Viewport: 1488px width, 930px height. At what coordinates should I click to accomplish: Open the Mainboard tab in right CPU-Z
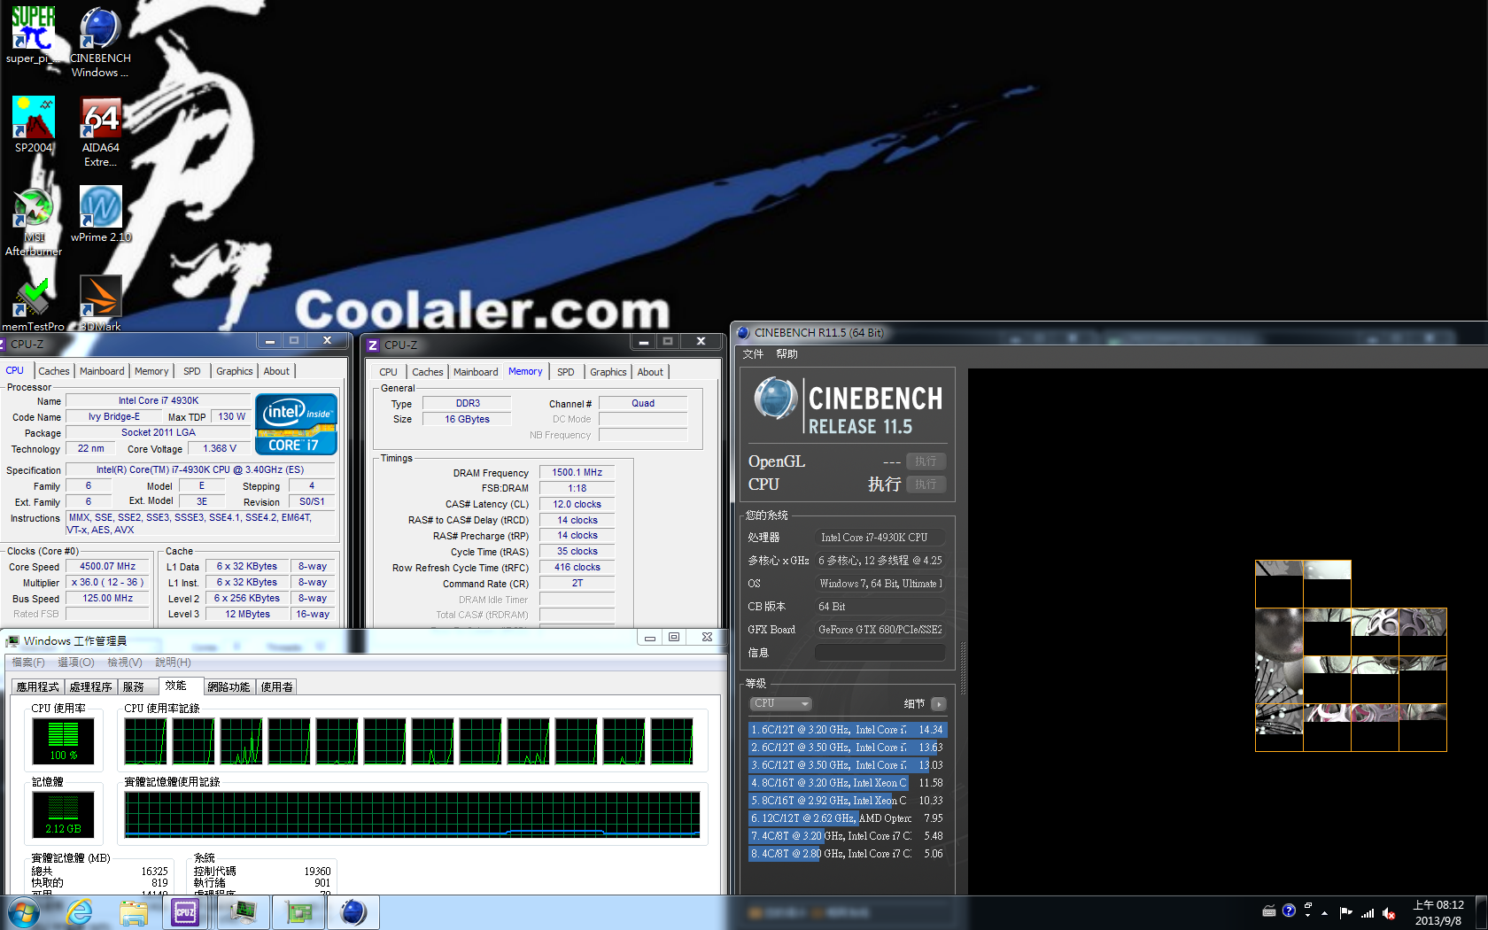point(476,372)
